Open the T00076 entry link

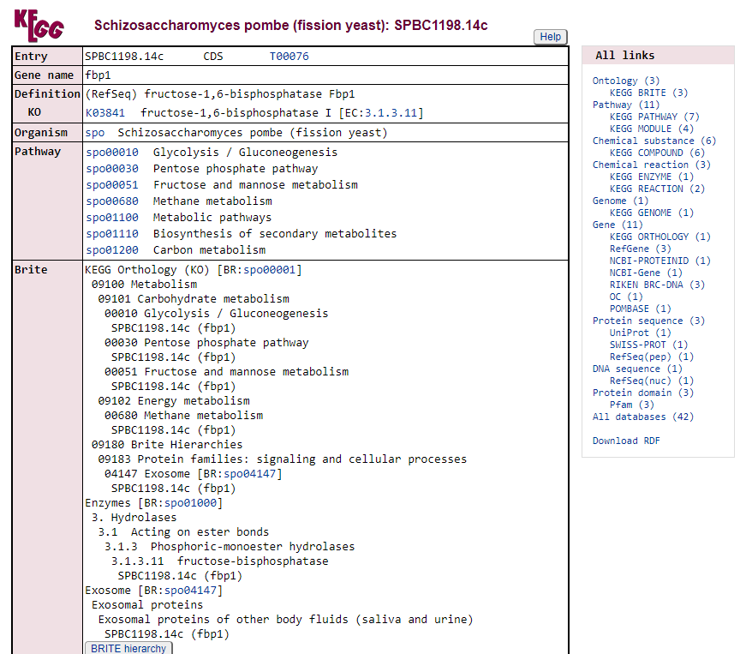(289, 57)
